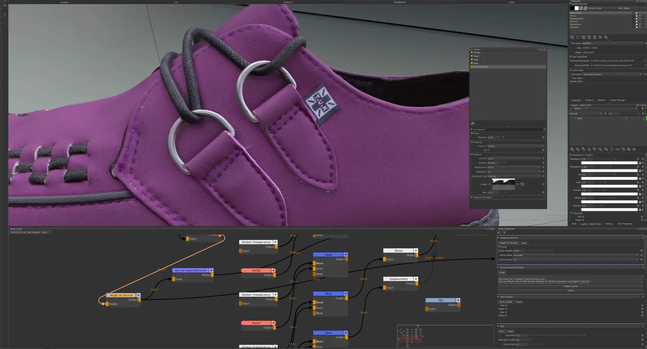Select the Height As Normal node

121,295
